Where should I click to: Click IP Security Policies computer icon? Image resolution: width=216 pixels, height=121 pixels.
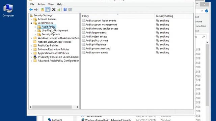click(35, 57)
